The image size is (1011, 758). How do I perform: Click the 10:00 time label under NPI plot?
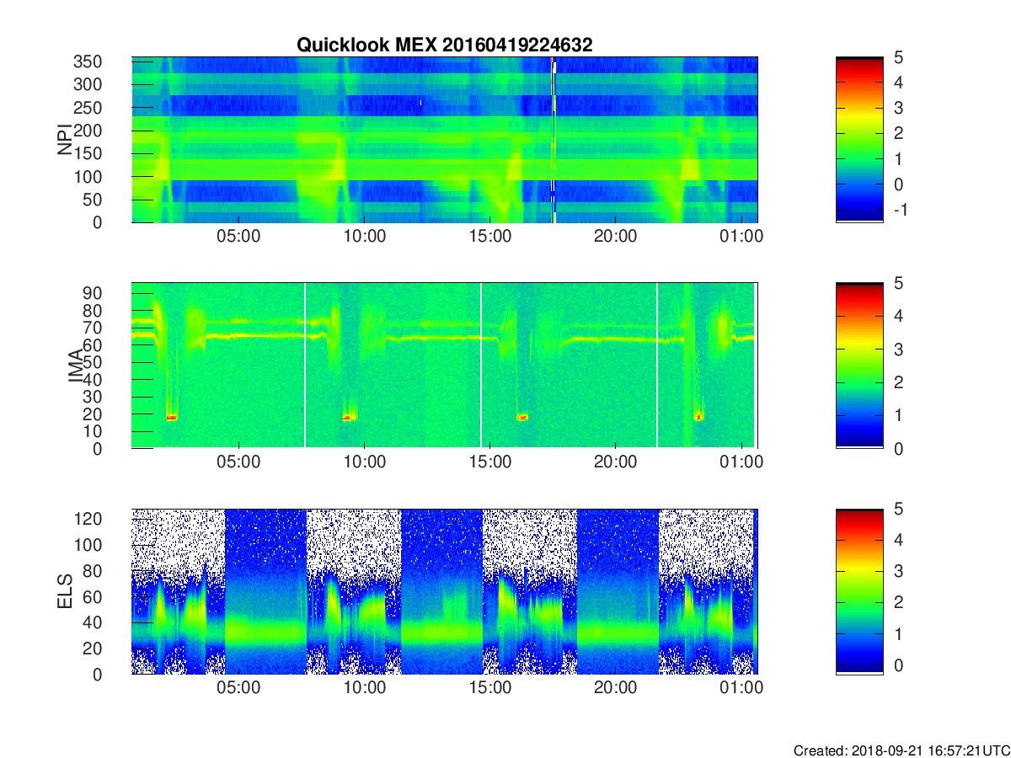[x=365, y=237]
